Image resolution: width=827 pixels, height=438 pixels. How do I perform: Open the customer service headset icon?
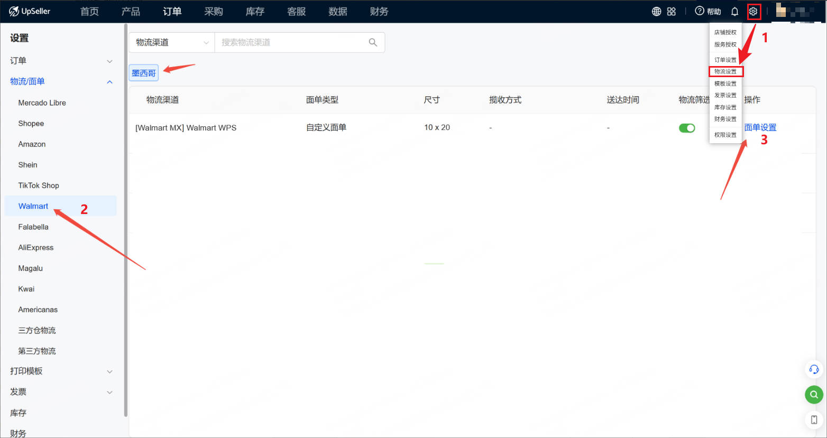(x=814, y=369)
